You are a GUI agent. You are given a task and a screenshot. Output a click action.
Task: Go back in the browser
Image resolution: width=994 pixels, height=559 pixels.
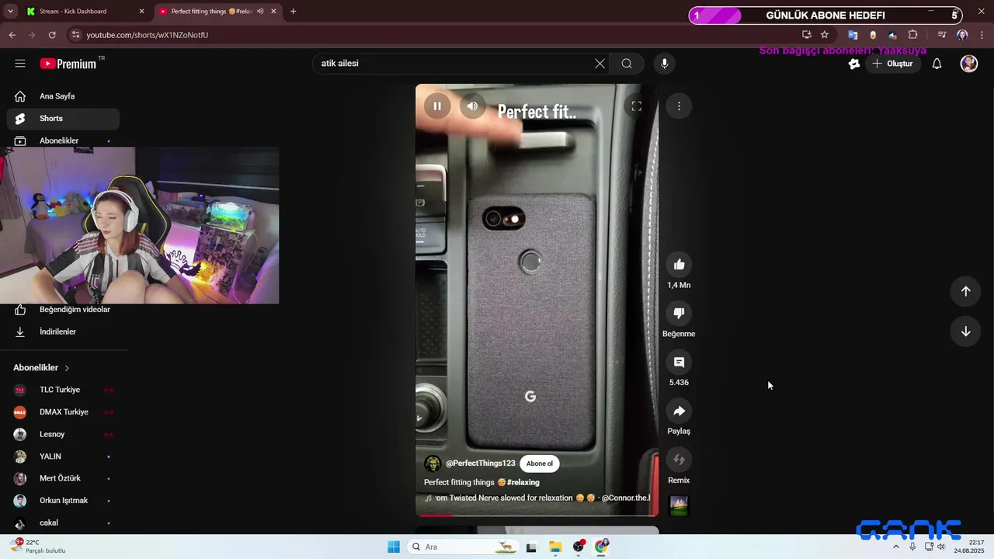tap(12, 35)
